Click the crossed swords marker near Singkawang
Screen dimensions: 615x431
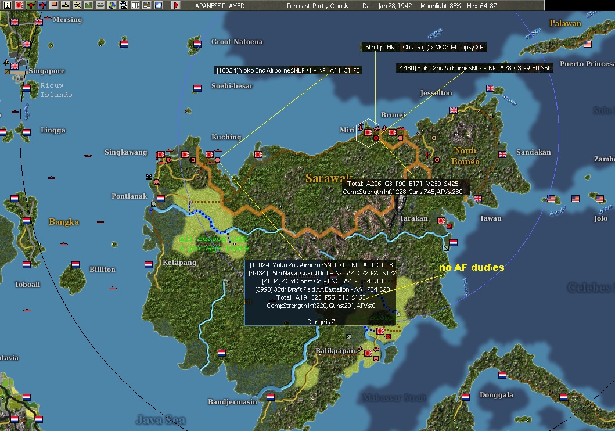coord(149,177)
